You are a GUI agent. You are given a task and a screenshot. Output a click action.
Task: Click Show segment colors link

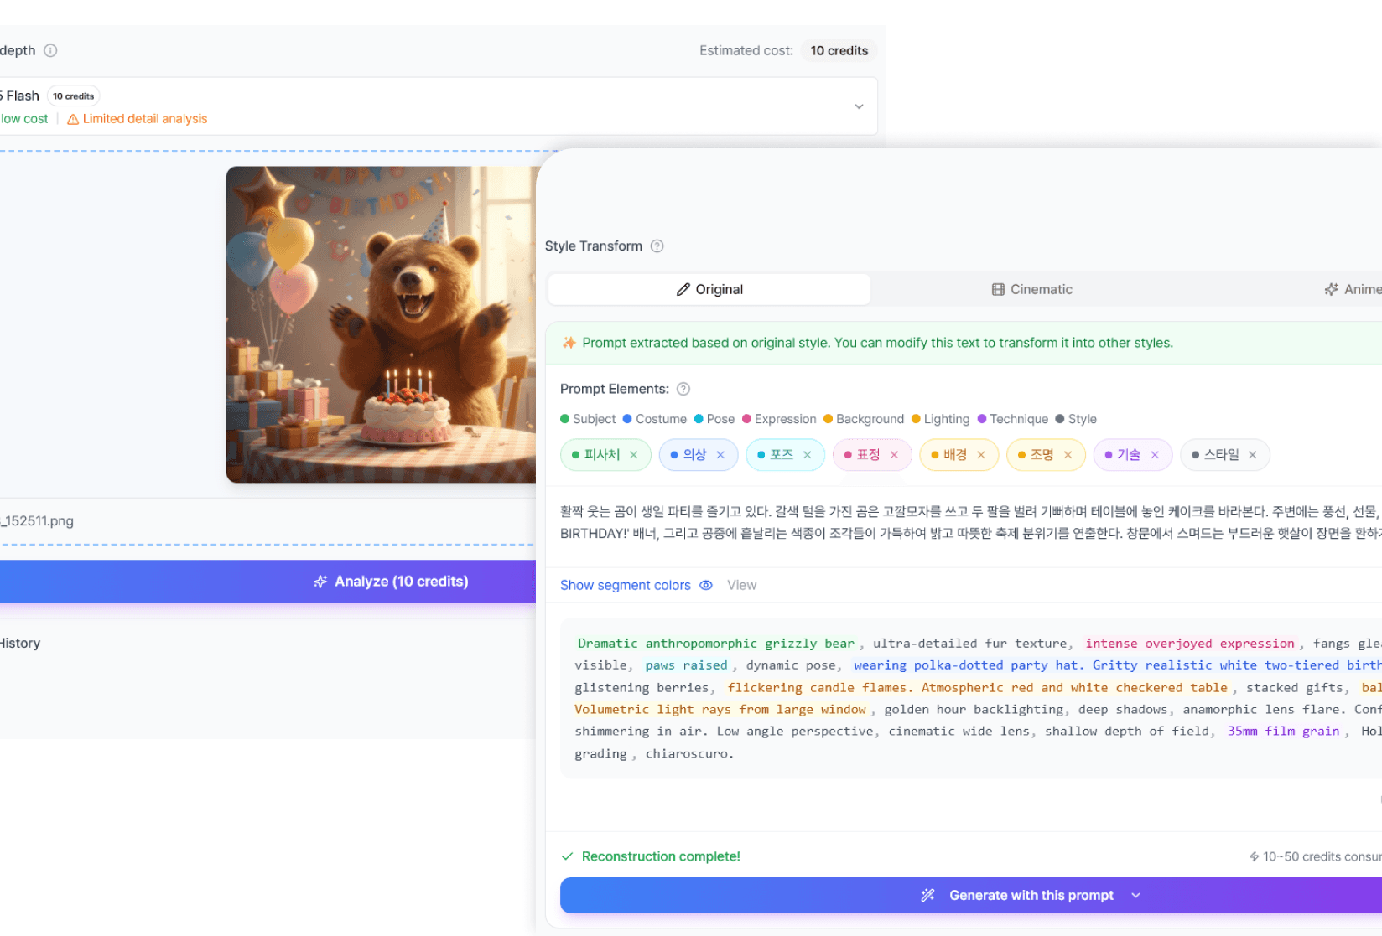[x=626, y=585]
